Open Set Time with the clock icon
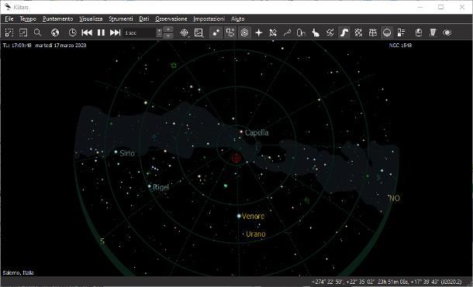Viewport: 473px width, 287px height. [72, 32]
